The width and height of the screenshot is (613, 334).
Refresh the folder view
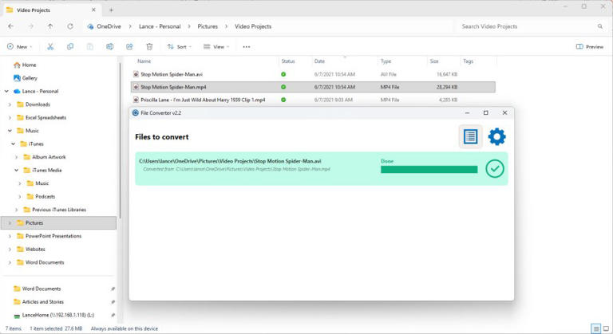70,26
